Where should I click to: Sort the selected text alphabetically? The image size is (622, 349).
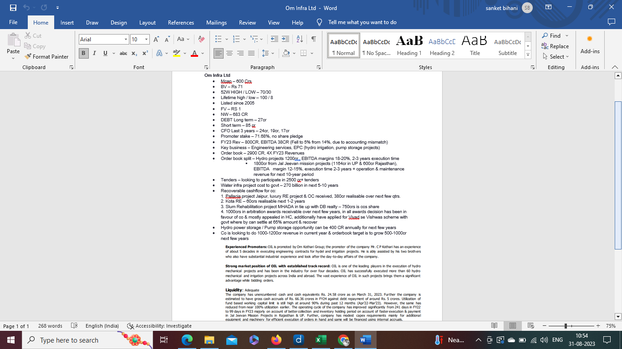(x=300, y=40)
